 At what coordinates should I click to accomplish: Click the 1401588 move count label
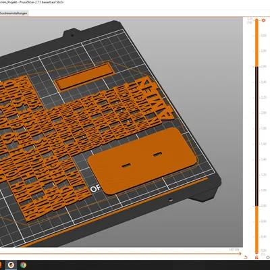[234, 250]
